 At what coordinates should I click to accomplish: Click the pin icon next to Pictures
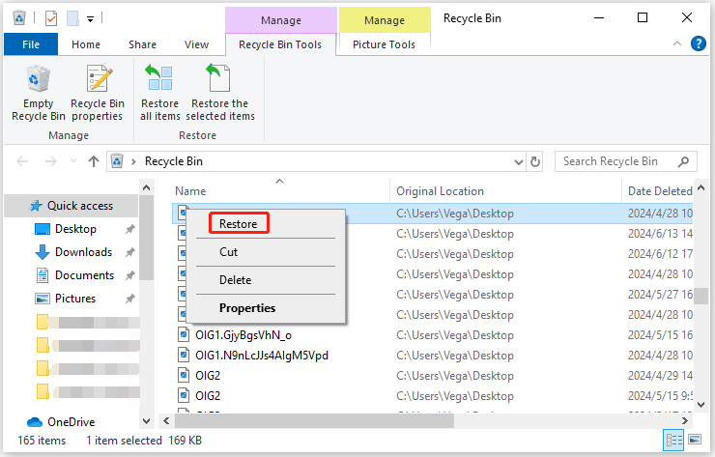tap(130, 299)
